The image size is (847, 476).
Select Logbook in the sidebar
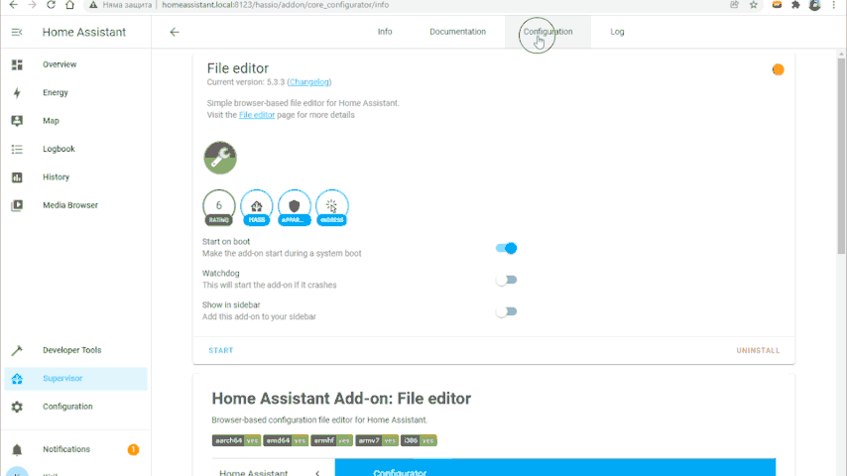pyautogui.click(x=75, y=149)
